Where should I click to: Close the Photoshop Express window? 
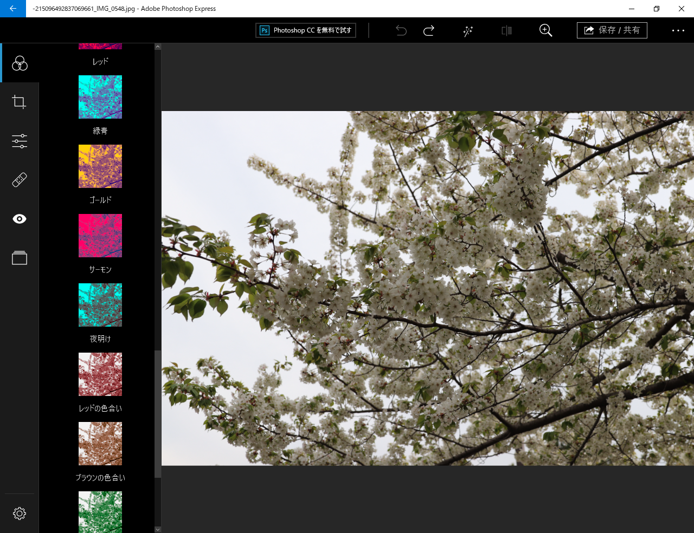682,9
